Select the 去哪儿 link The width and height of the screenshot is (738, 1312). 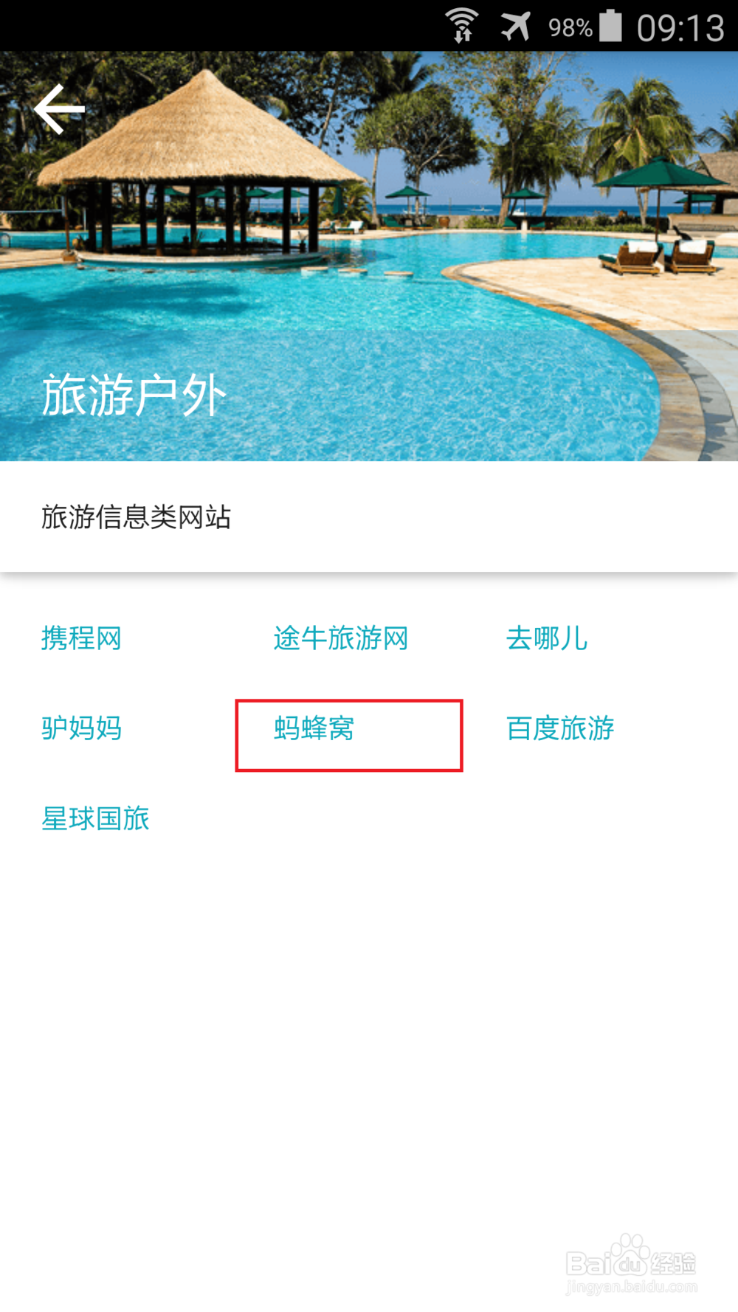(546, 638)
